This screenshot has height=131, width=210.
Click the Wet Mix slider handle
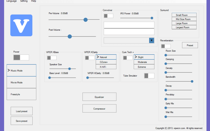166,117
